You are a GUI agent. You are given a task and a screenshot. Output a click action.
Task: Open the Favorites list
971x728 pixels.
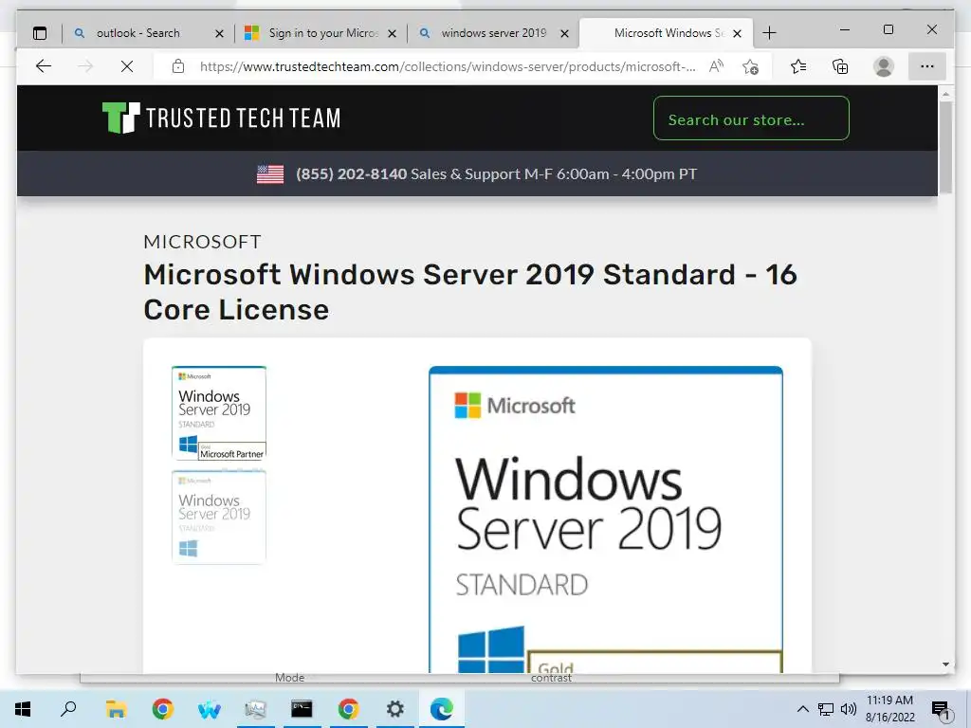pyautogui.click(x=798, y=66)
